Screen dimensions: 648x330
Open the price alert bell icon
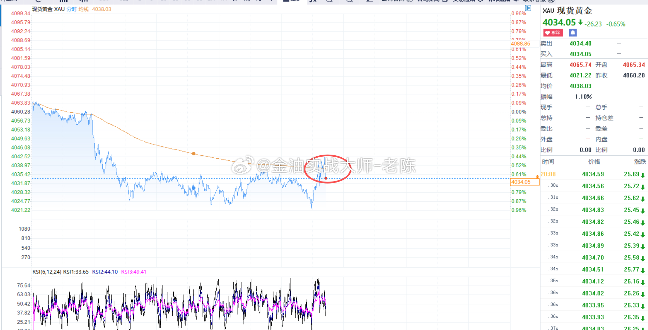click(573, 33)
